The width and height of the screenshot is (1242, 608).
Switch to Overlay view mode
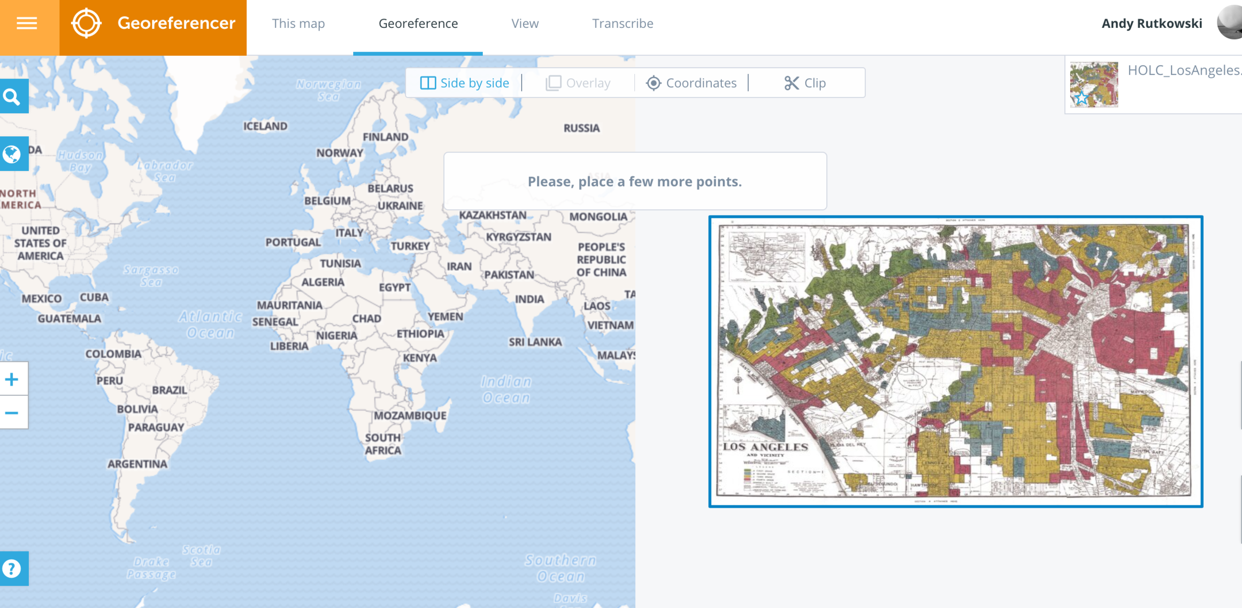point(578,83)
